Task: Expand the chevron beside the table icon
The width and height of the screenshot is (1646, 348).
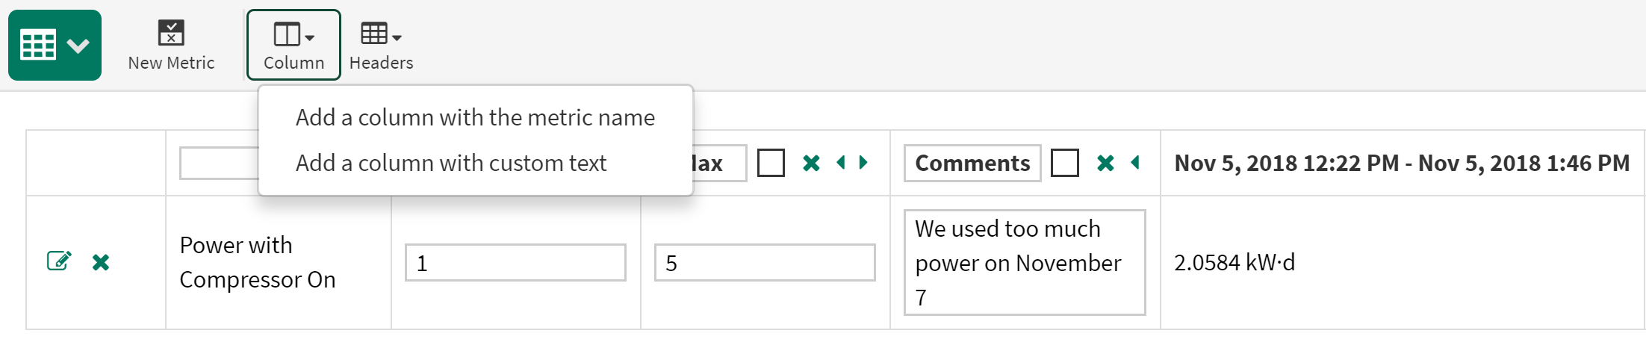Action: pyautogui.click(x=78, y=46)
